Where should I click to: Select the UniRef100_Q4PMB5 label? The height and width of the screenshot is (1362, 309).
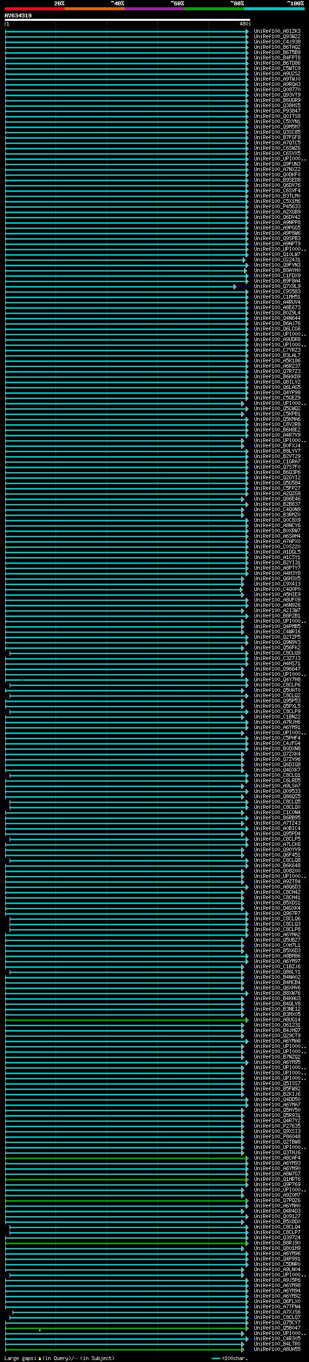point(277,626)
